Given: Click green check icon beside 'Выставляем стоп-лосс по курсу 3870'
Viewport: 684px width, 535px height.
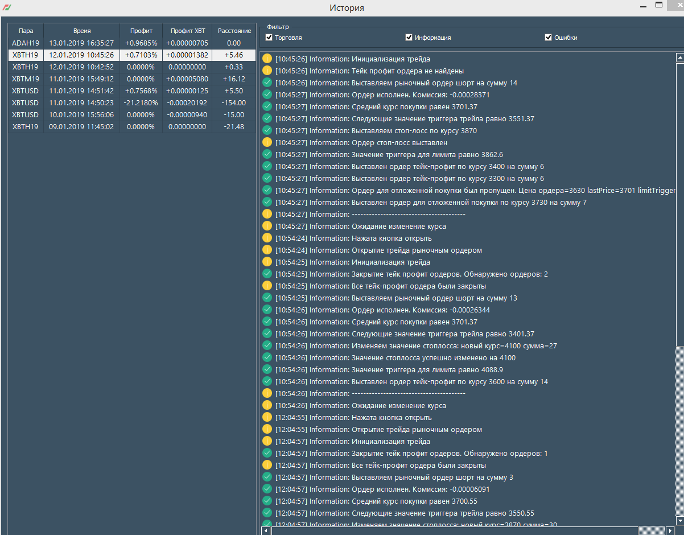Looking at the screenshot, I should [267, 131].
